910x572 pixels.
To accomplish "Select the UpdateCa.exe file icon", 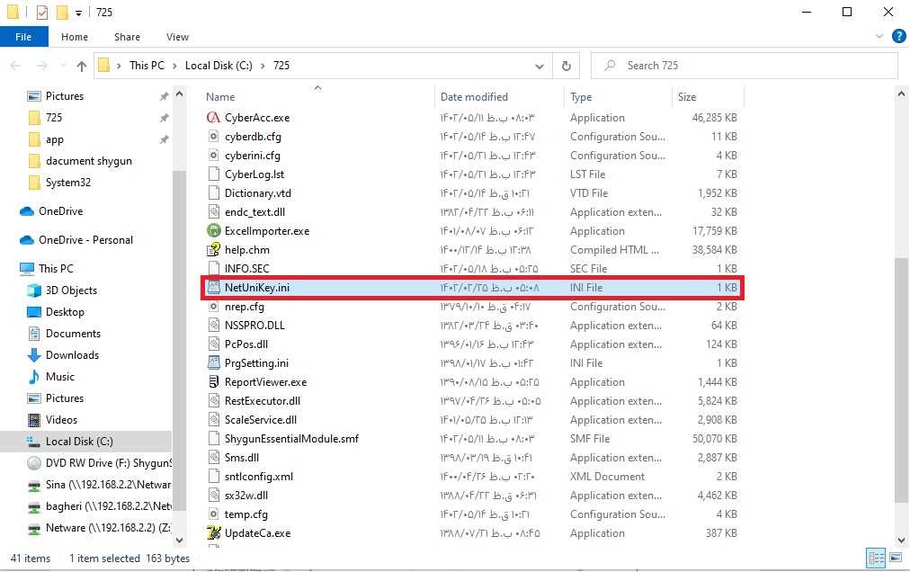I will (213, 533).
